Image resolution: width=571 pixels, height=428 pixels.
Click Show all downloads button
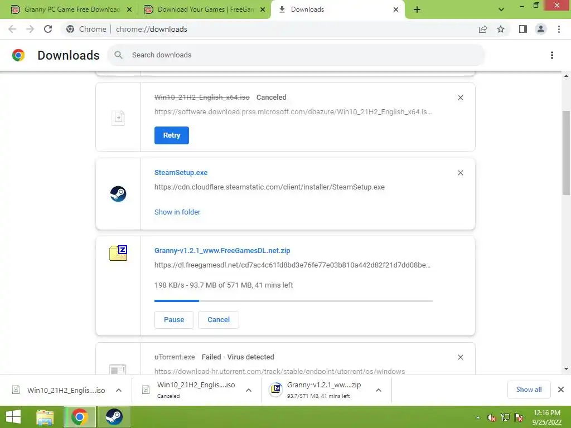[529, 390]
